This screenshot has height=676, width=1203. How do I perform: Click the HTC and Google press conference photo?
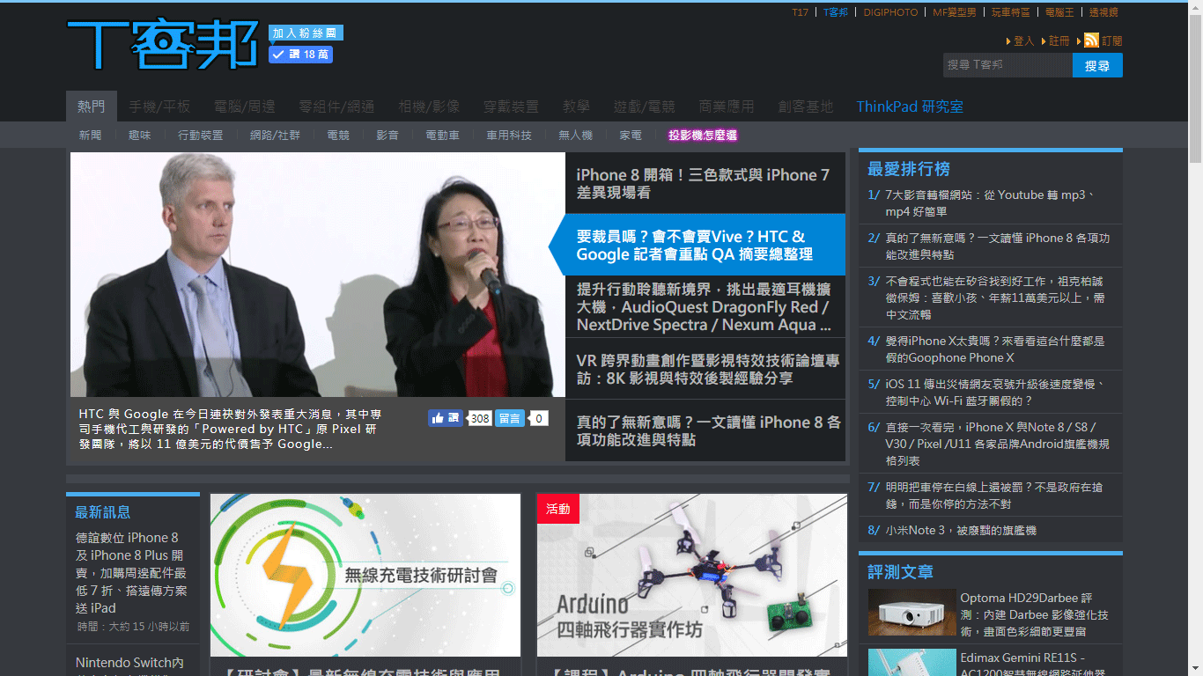point(317,275)
